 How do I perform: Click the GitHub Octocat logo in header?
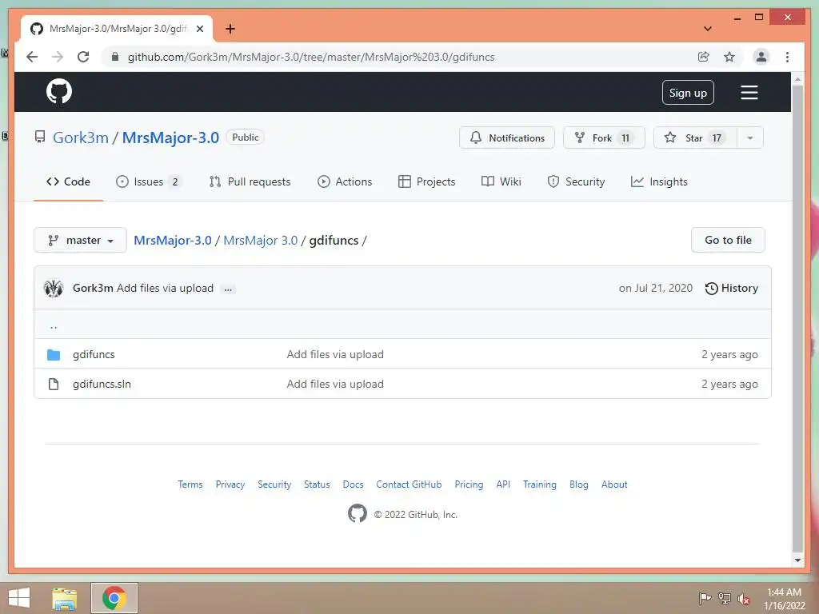59,91
